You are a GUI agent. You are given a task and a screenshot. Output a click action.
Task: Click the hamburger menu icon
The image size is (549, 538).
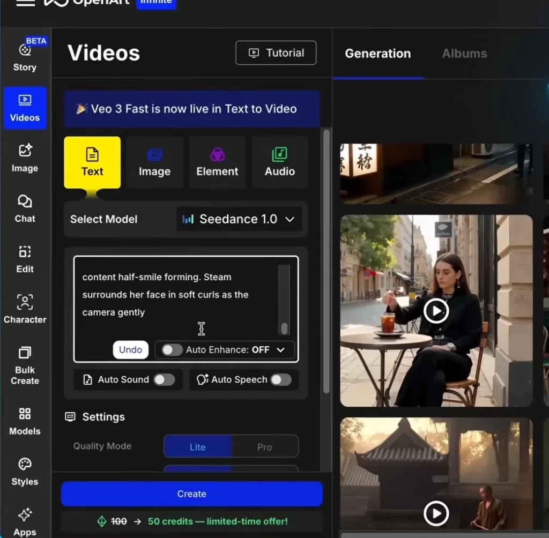click(25, 3)
